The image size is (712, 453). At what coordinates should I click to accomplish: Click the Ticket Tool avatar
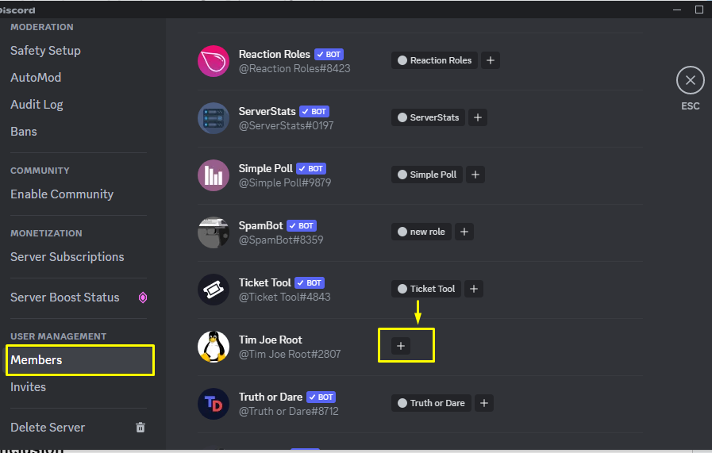pyautogui.click(x=214, y=290)
